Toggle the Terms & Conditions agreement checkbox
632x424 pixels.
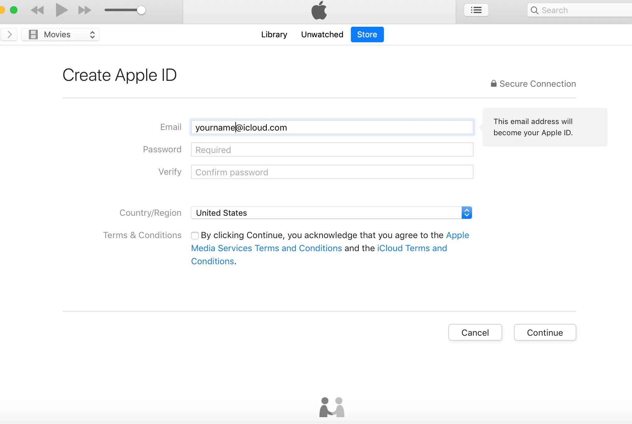(x=195, y=235)
